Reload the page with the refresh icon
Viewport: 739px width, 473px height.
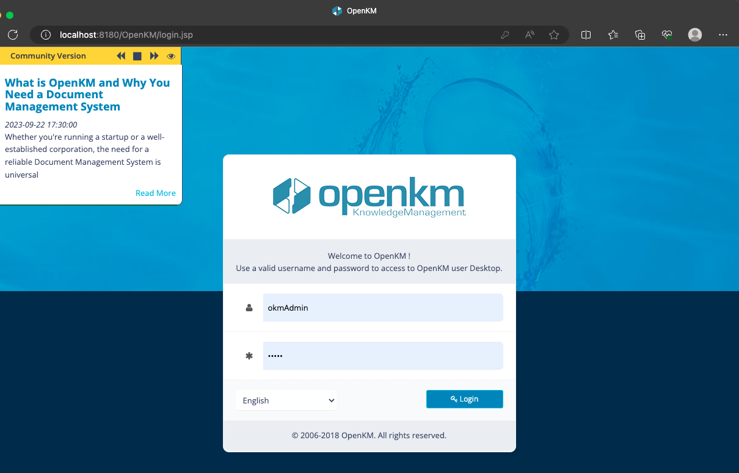13,35
